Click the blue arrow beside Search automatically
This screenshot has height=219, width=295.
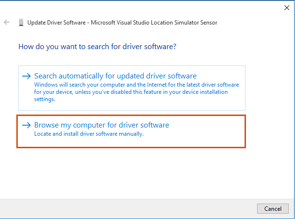coord(26,76)
